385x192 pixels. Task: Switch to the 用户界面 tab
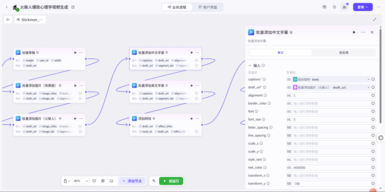click(x=208, y=7)
